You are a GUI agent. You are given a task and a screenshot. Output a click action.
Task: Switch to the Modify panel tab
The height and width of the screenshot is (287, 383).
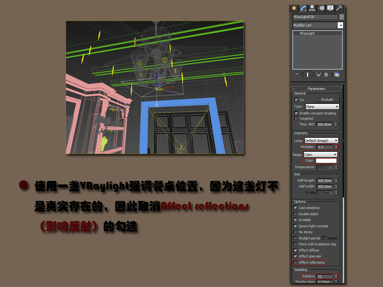tap(303, 8)
